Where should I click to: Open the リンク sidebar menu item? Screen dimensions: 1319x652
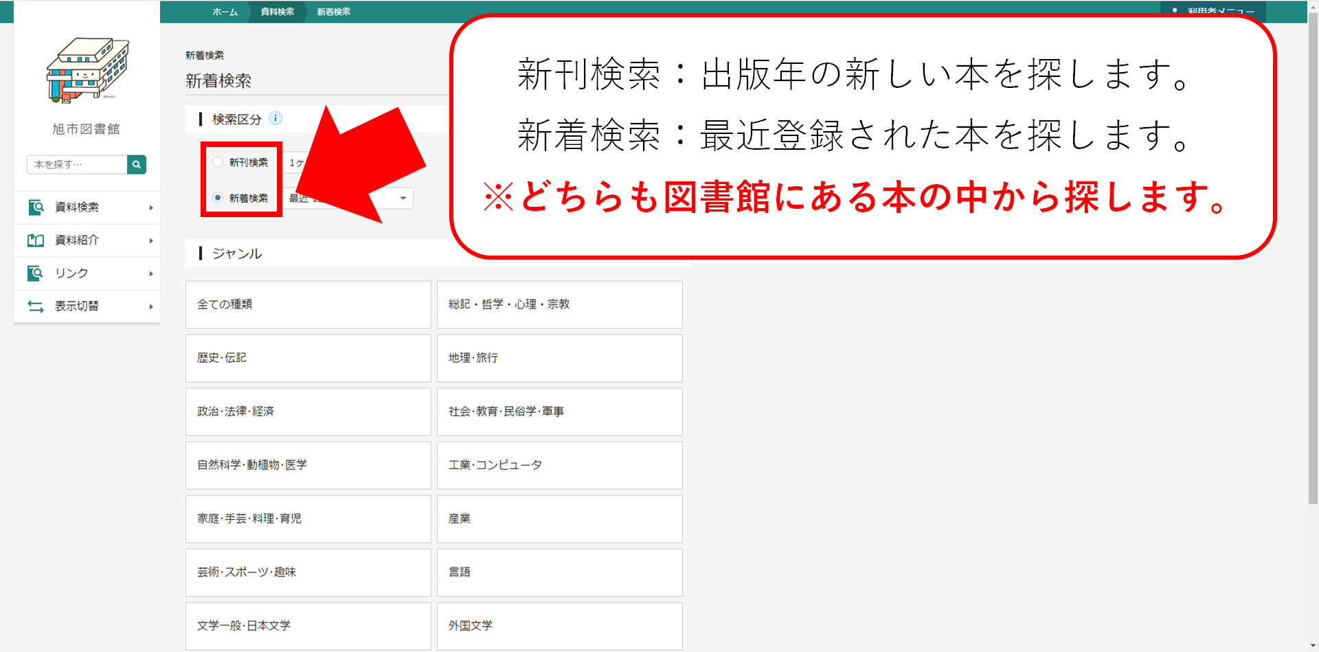[87, 273]
